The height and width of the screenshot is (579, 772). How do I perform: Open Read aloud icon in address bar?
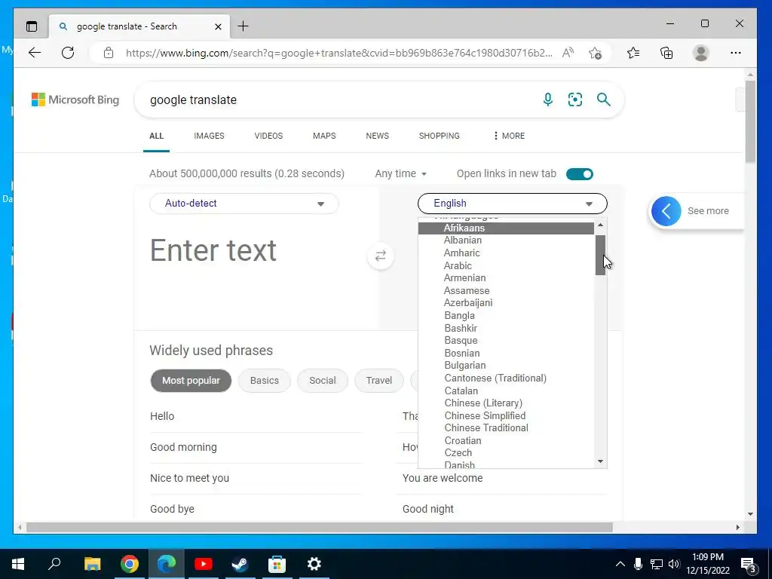[568, 53]
